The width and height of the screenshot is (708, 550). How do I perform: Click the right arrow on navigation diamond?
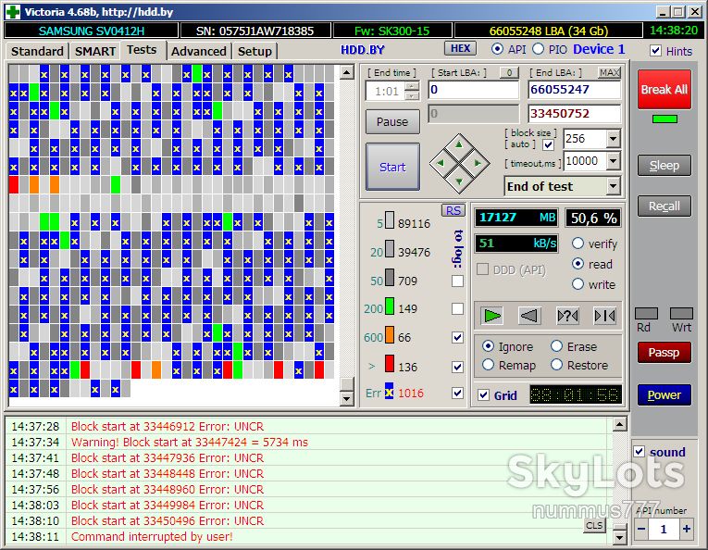(x=478, y=163)
